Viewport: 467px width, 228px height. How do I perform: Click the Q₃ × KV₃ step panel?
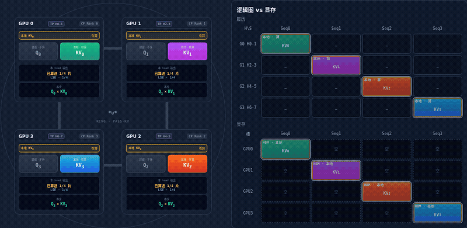click(x=59, y=202)
